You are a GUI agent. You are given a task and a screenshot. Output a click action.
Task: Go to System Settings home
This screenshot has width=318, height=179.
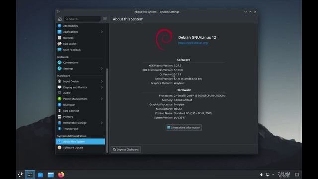click(60, 19)
